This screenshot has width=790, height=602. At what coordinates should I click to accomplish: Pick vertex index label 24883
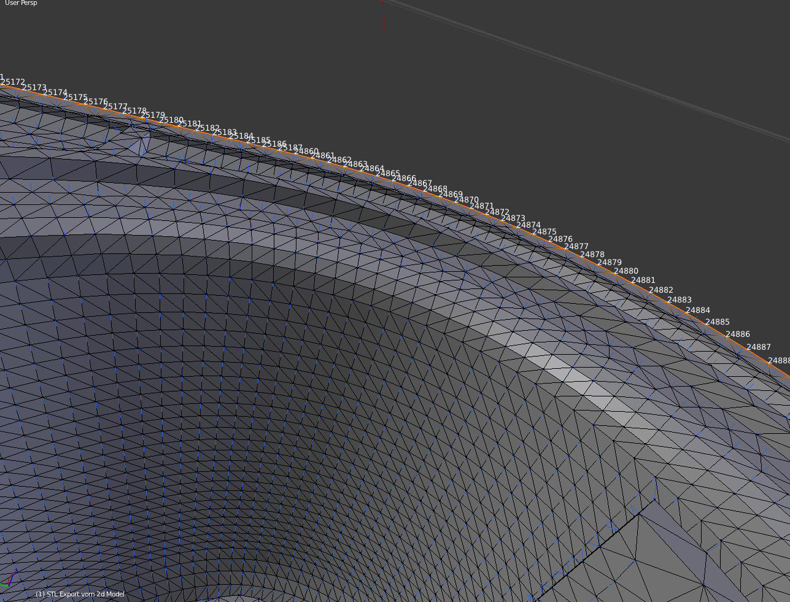click(x=679, y=300)
